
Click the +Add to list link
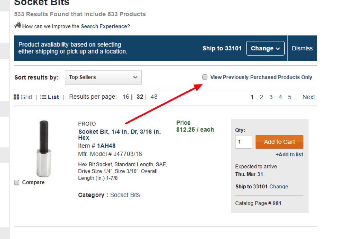[x=289, y=155]
